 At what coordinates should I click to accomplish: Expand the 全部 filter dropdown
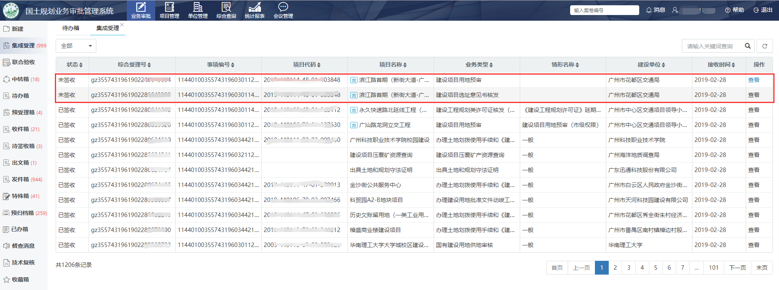[76, 46]
